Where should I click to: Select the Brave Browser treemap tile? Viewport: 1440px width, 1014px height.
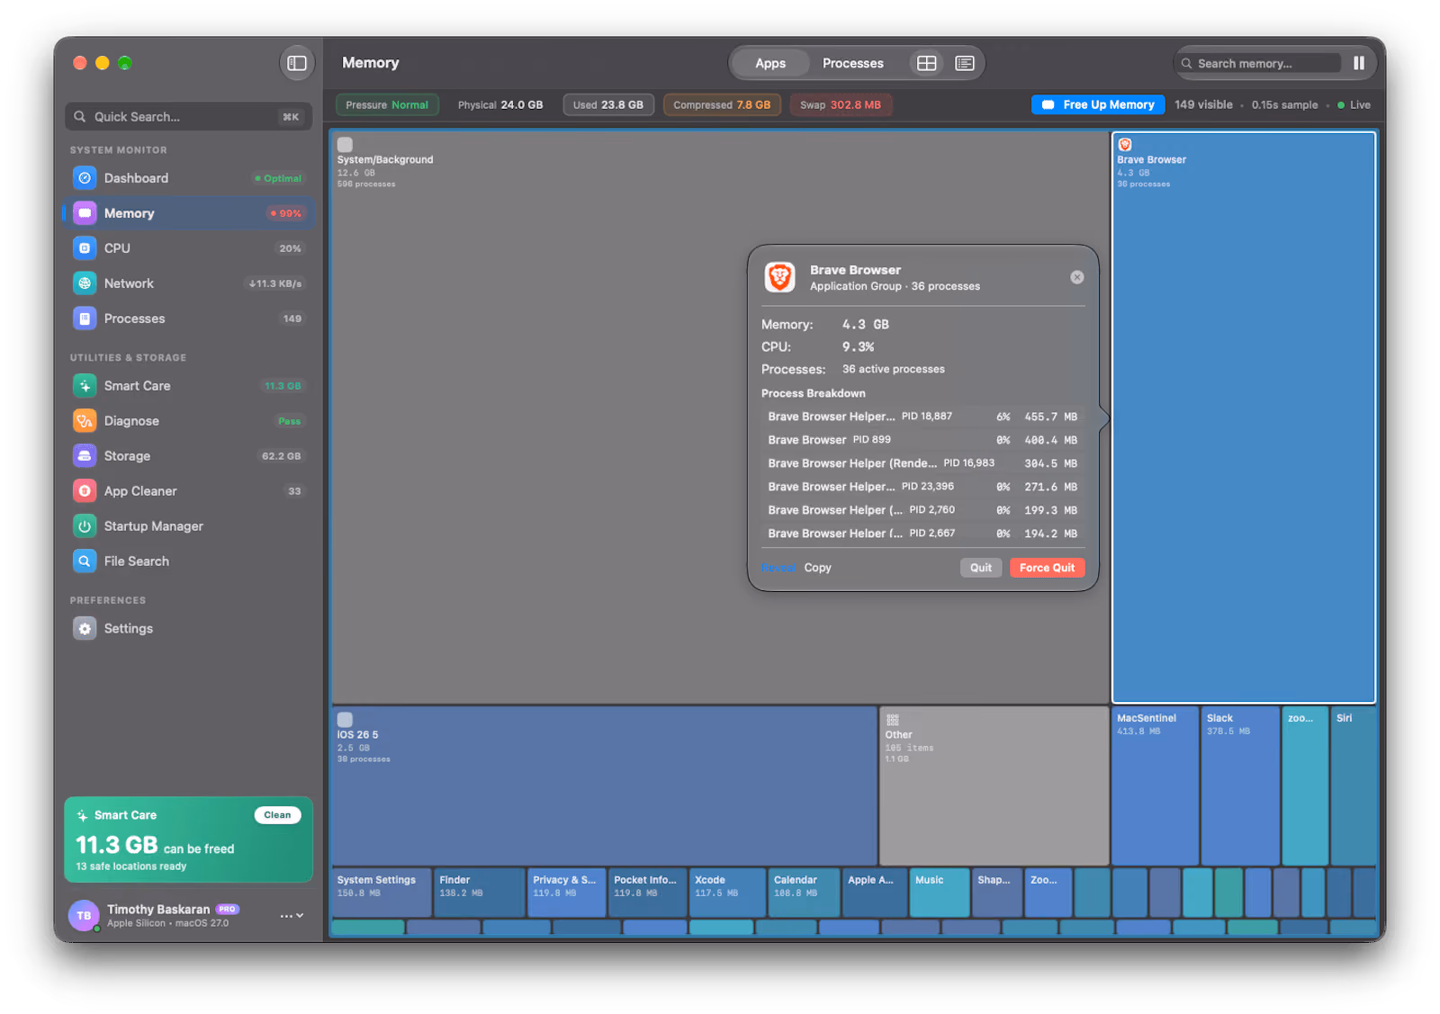(1244, 417)
